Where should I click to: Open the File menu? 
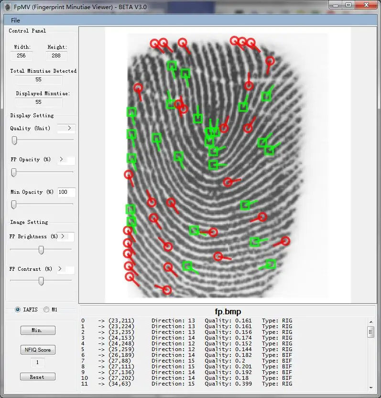15,20
